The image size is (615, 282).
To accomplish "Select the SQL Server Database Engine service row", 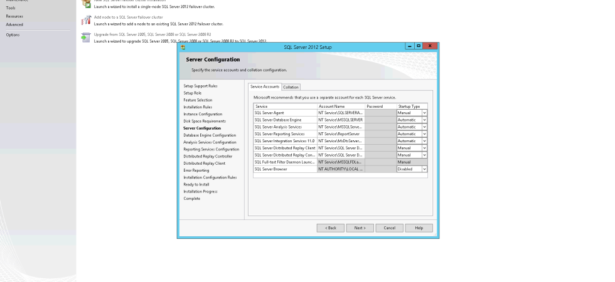I will click(285, 120).
